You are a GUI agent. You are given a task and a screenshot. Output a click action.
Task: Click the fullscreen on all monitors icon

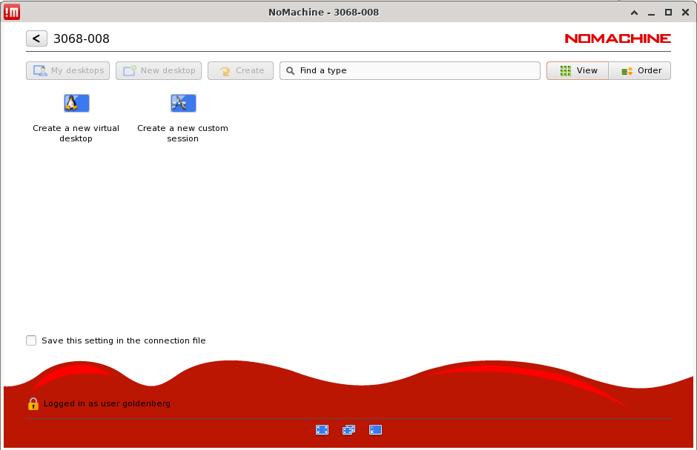pyautogui.click(x=349, y=429)
